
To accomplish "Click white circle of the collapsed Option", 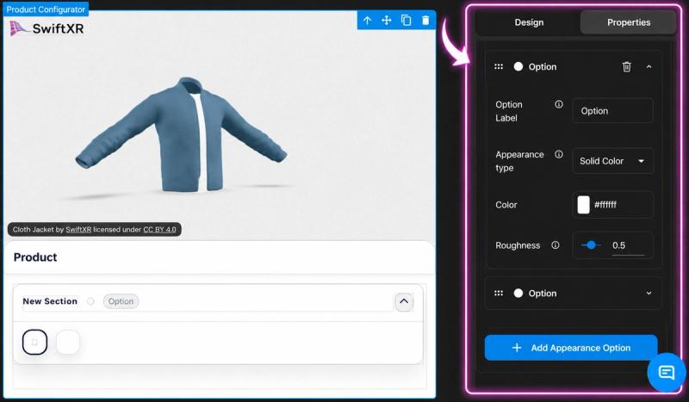I will pyautogui.click(x=518, y=293).
